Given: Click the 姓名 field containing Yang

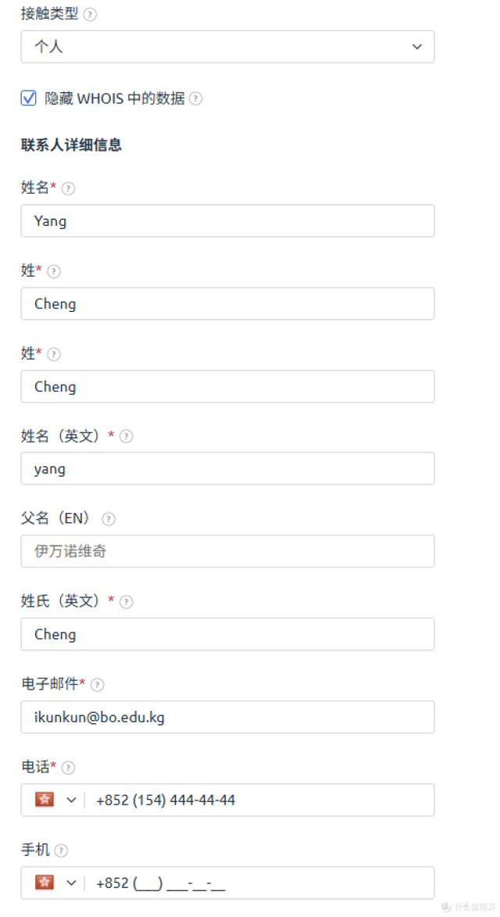Looking at the screenshot, I should point(227,221).
